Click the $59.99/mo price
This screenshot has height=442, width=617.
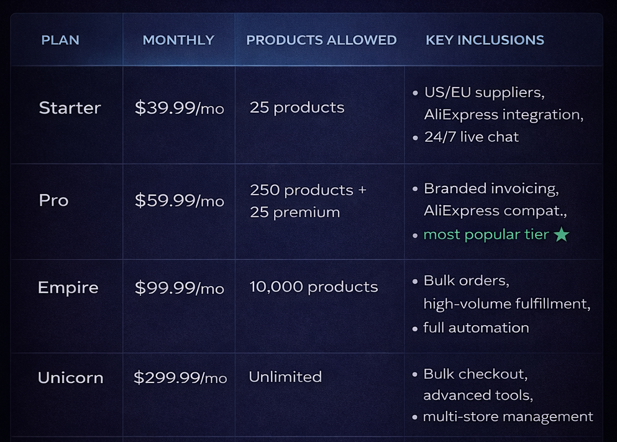pyautogui.click(x=179, y=201)
